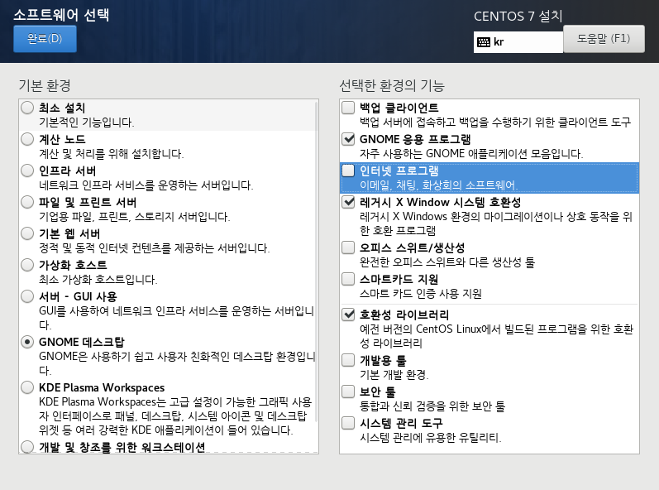
Task: Choose KDE Plasma Workspaces environment
Action: (x=27, y=387)
